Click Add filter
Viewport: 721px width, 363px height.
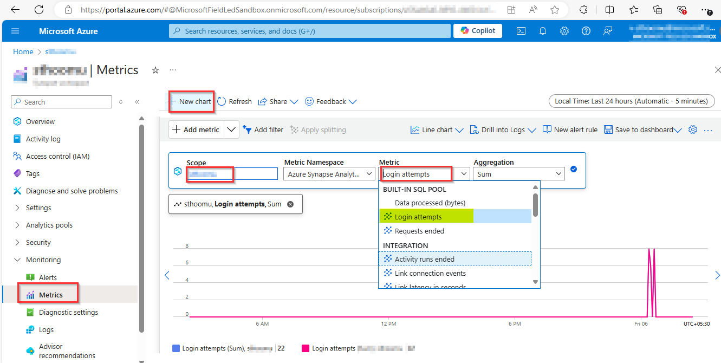tap(263, 129)
